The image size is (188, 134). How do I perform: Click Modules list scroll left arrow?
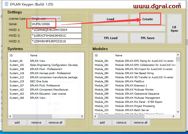[x=95, y=116]
